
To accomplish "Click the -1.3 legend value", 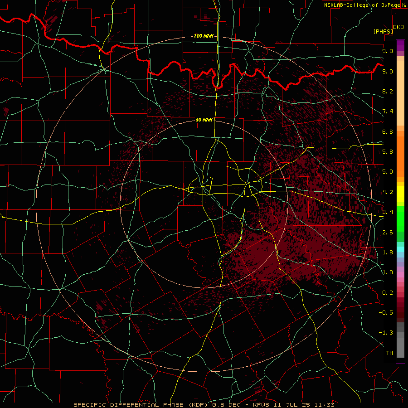I will coord(386,333).
